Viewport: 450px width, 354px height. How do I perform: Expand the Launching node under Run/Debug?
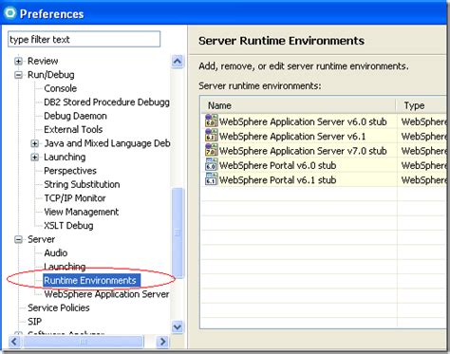pyautogui.click(x=35, y=158)
